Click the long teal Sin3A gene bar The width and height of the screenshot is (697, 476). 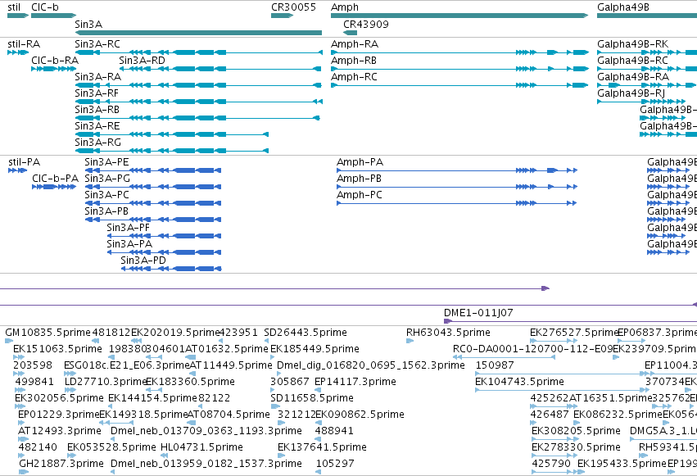tap(198, 33)
